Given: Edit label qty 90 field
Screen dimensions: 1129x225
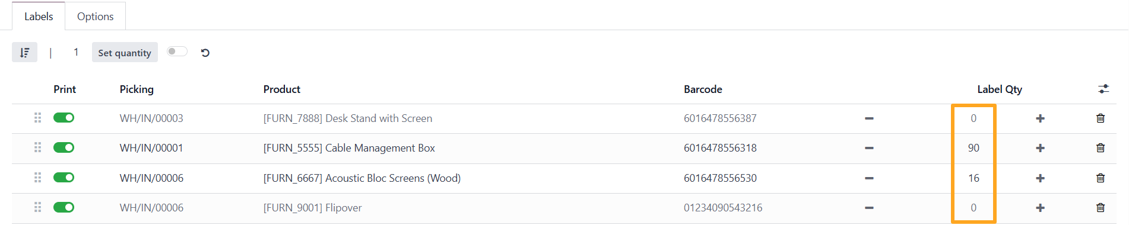Looking at the screenshot, I should point(973,148).
